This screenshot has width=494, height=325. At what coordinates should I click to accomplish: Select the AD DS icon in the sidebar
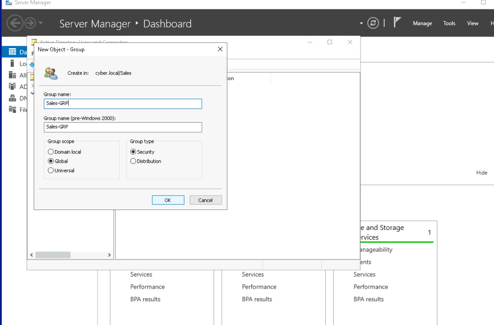click(x=13, y=87)
